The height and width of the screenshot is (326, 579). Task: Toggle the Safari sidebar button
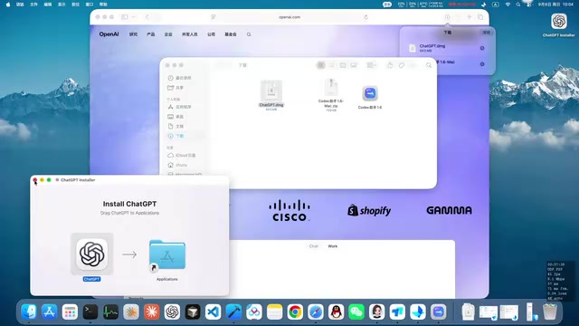coord(125,17)
